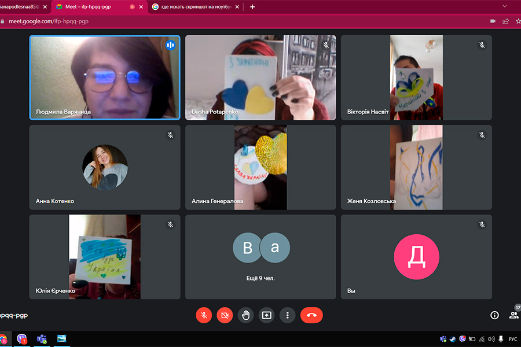Viewport: 521px width, 347px height.
Task: Select Женя Козловська video tile
Action: tap(416, 167)
